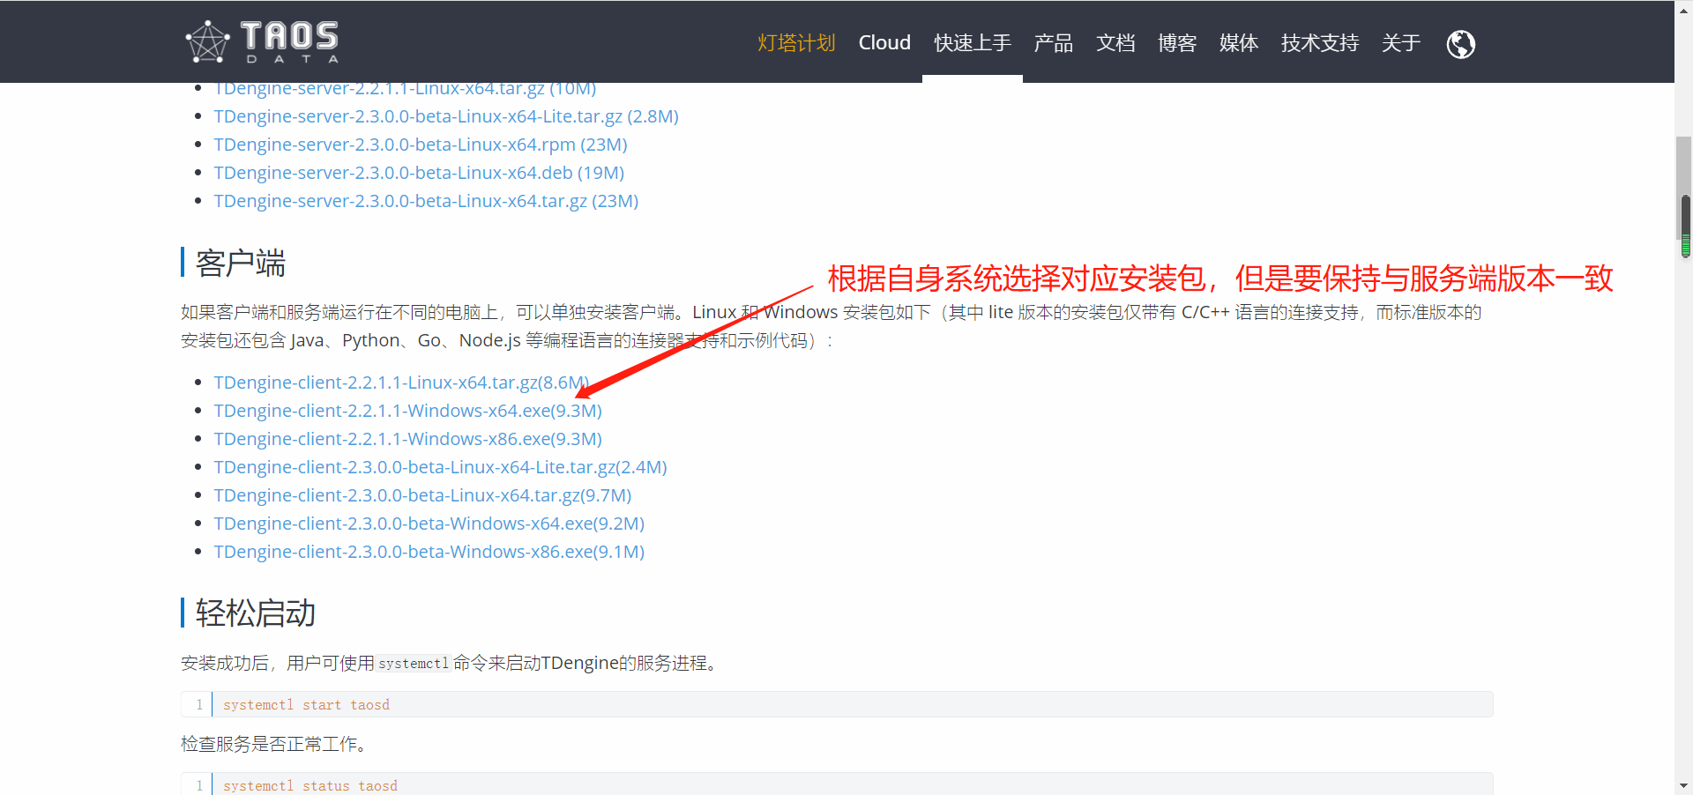Open the 媒体 menu item
This screenshot has width=1693, height=795.
[1238, 43]
